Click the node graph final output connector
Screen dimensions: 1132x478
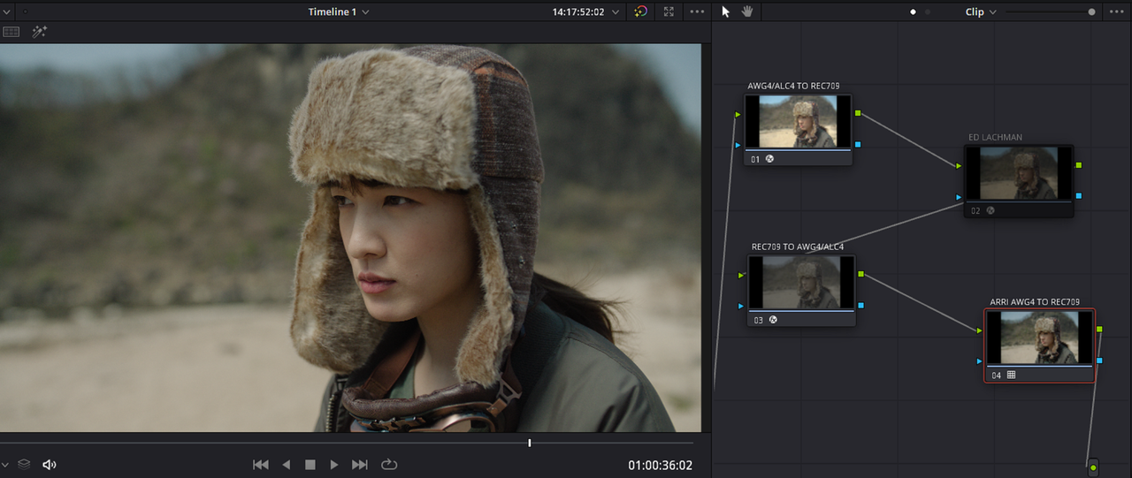tap(1093, 467)
